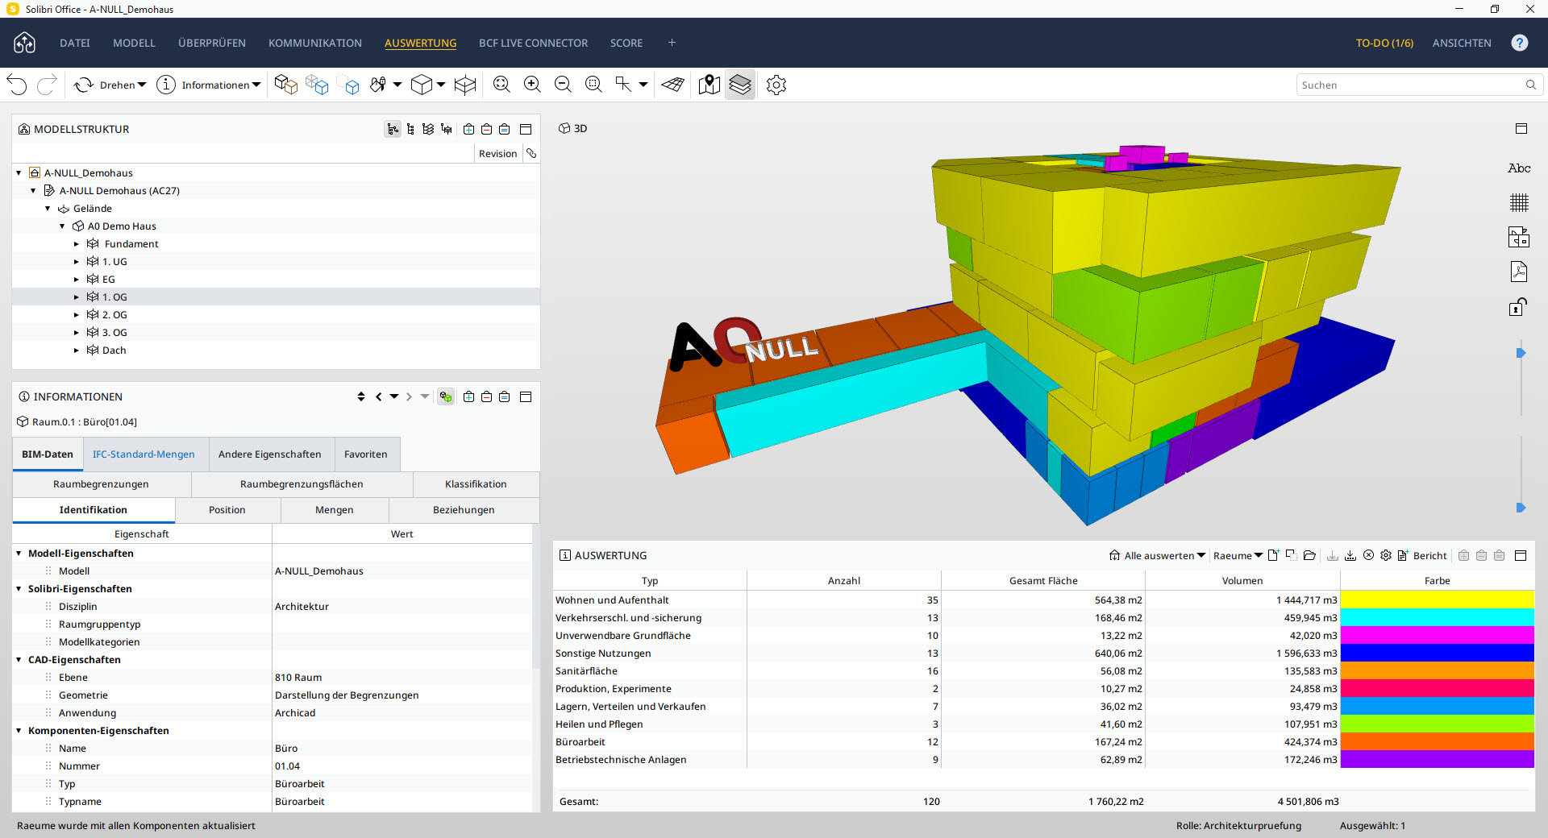Screen dimensions: 1548x838
Task: Click the undo arrow in the toolbar
Action: (17, 85)
